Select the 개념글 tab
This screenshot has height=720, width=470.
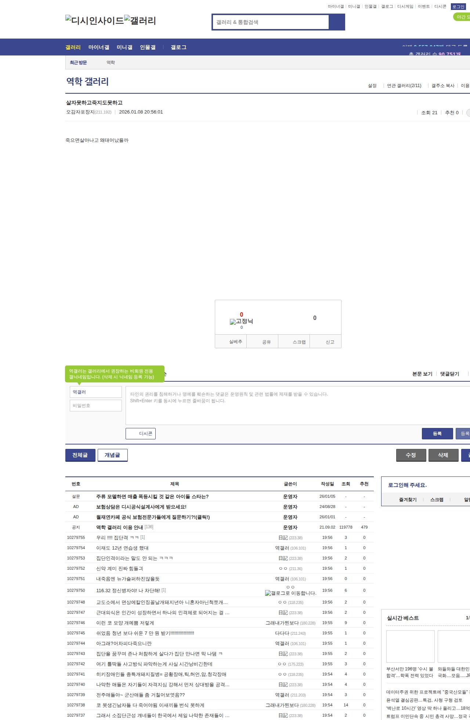coord(112,455)
